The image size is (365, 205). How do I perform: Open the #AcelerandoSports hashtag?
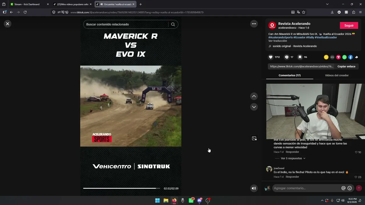click(x=280, y=38)
